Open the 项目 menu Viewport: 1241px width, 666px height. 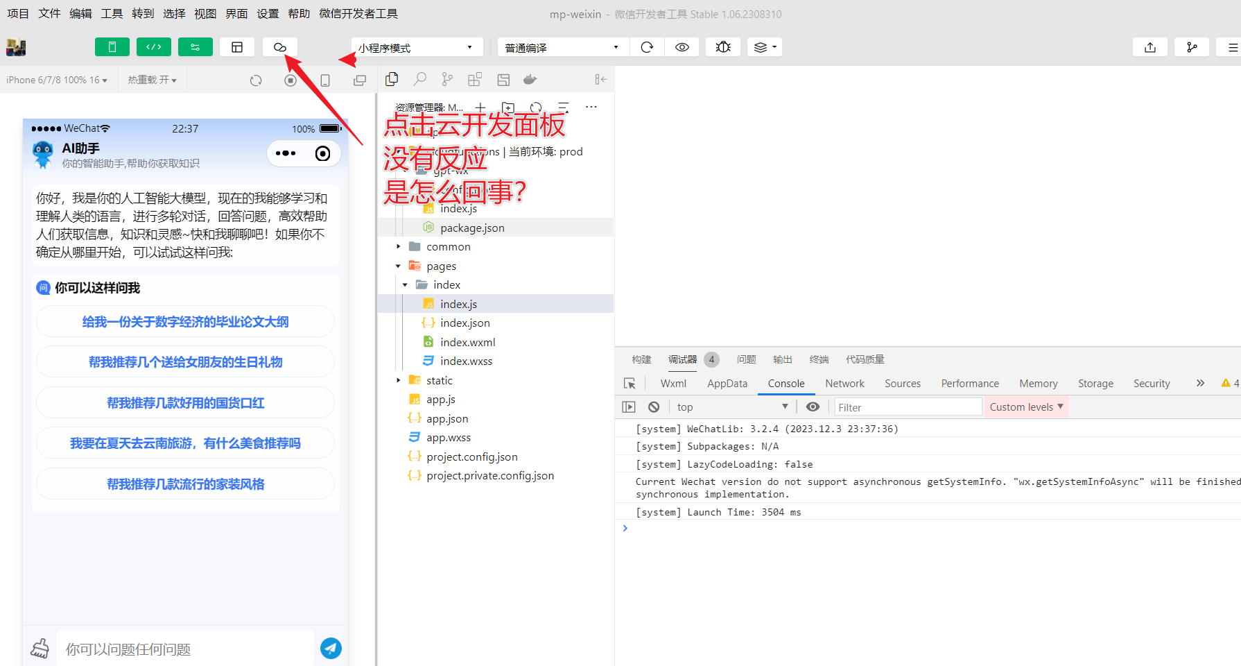(18, 13)
